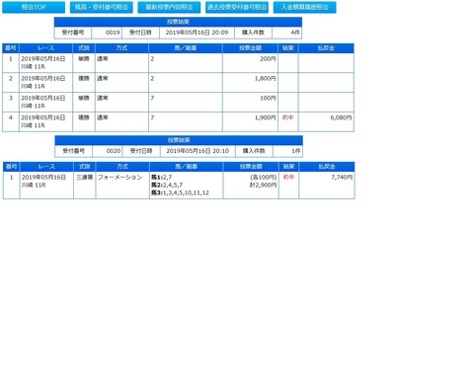Image resolution: width=474 pixels, height=379 pixels.
Task: Click 単勝 type in the 200円 row
Action: (84, 59)
